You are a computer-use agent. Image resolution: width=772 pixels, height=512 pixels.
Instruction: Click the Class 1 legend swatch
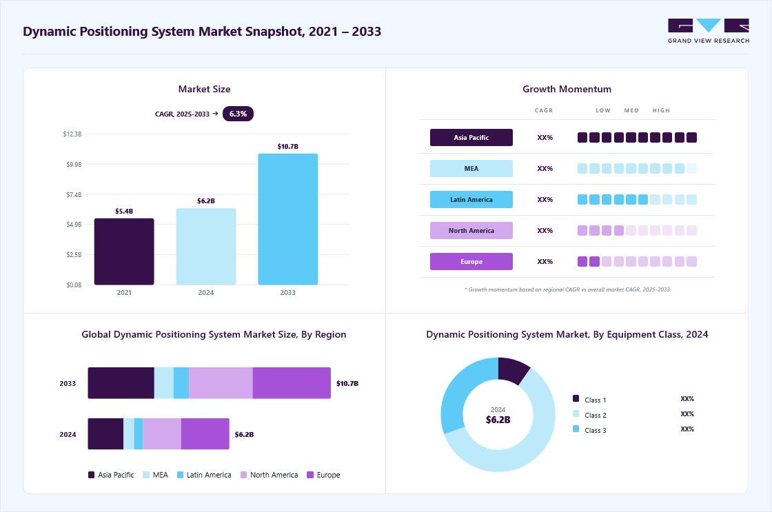click(576, 399)
